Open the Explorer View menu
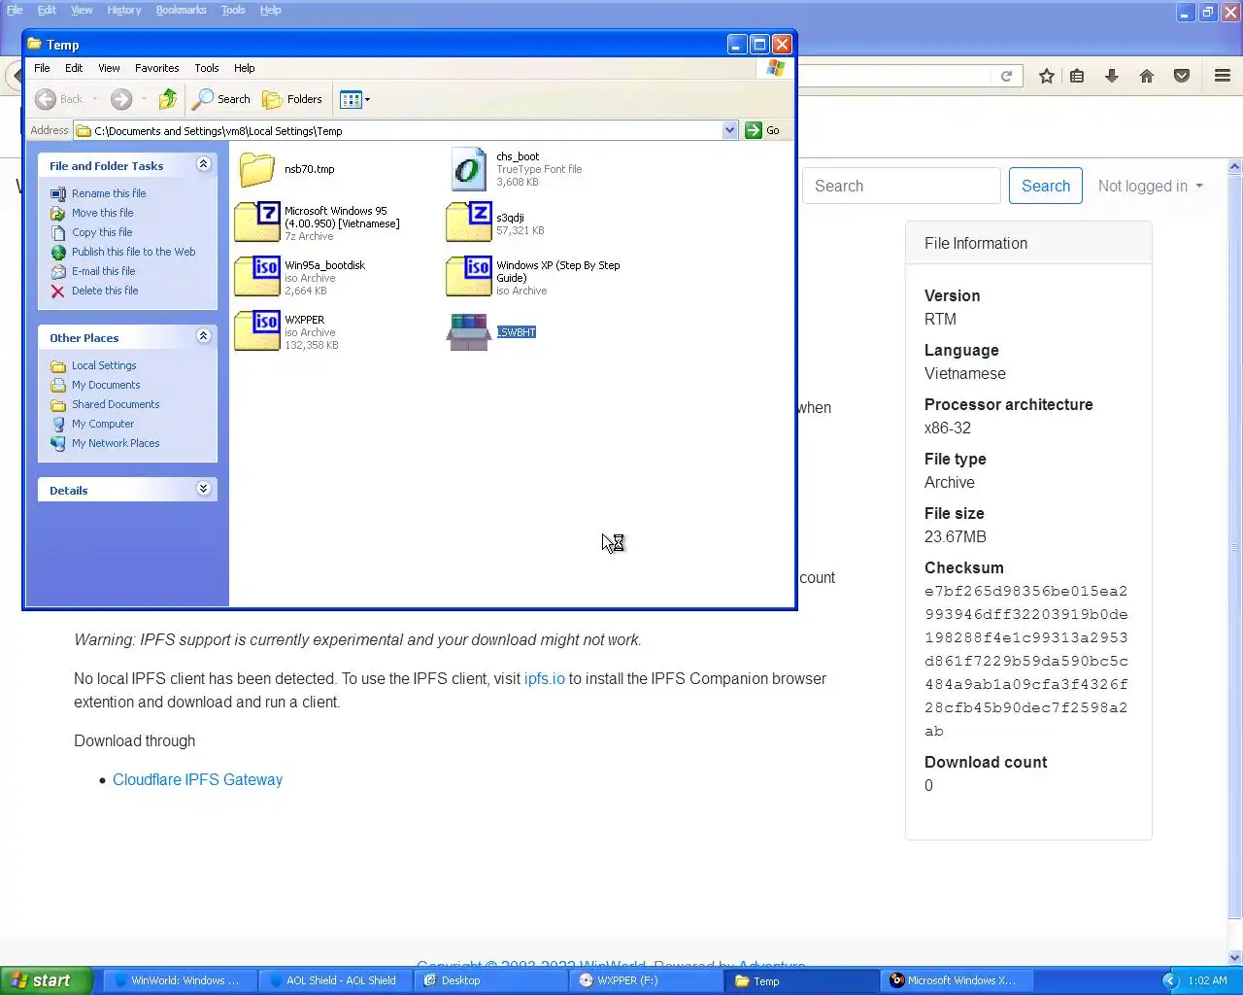Viewport: 1243px width, 995px height. 109,68
